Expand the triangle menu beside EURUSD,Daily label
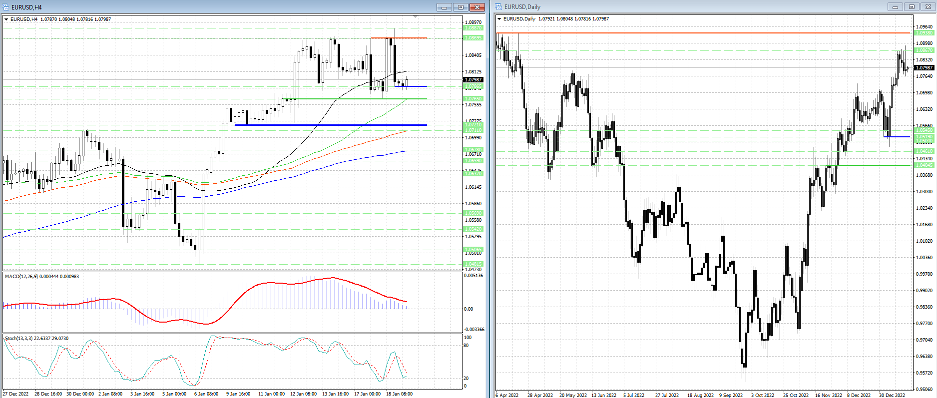The image size is (937, 398). 499,19
